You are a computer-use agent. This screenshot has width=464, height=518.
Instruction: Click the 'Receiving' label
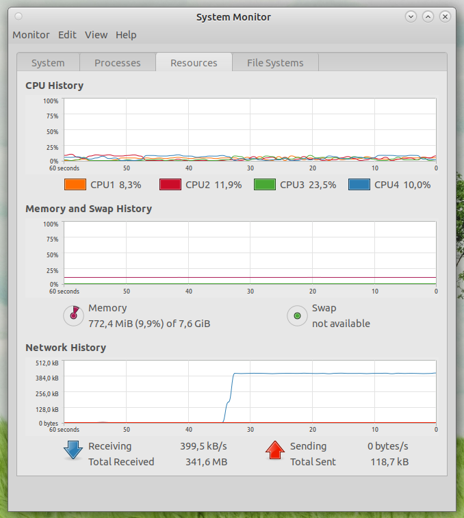pyautogui.click(x=110, y=446)
